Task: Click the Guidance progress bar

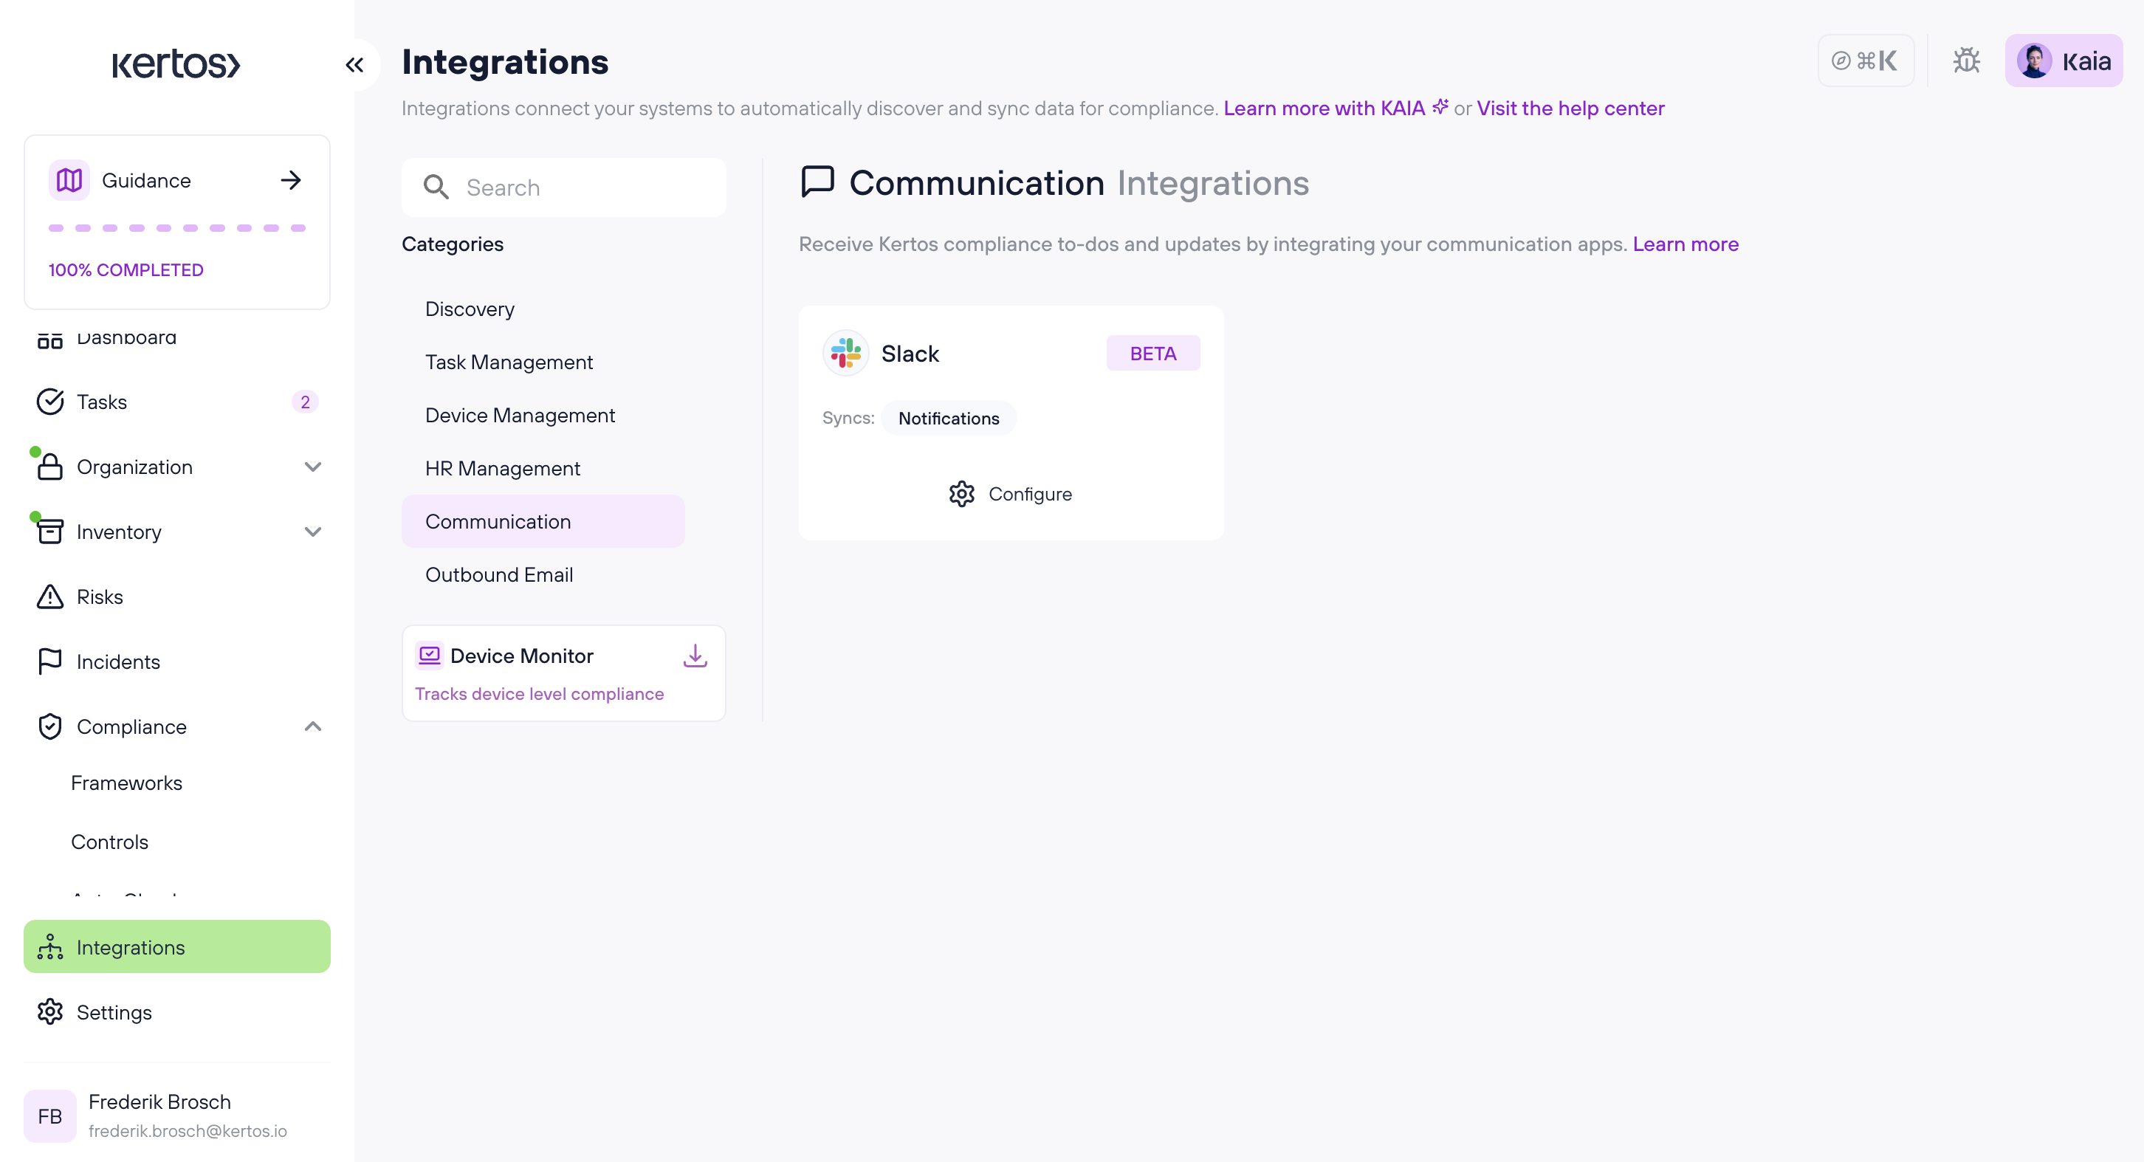Action: [x=176, y=228]
